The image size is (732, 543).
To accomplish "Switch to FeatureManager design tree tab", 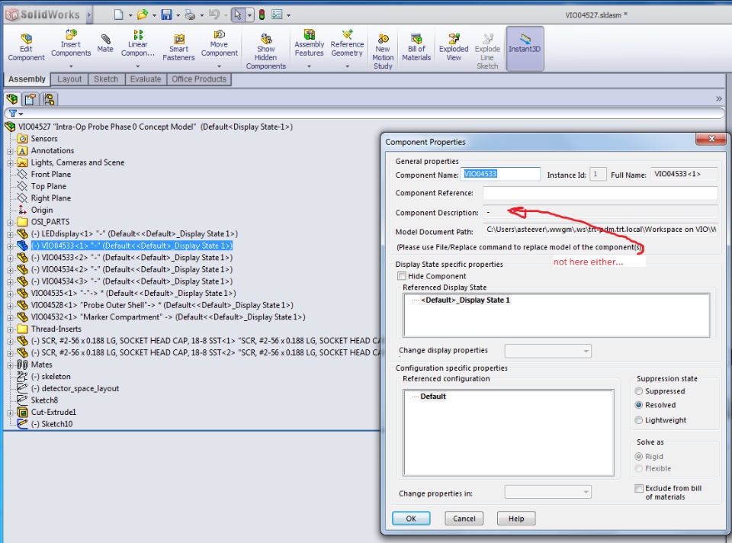I will pyautogui.click(x=12, y=99).
